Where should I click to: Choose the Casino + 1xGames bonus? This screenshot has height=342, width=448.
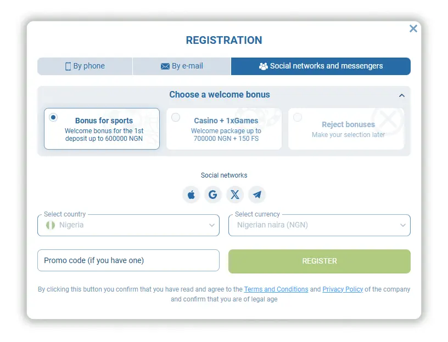pyautogui.click(x=224, y=128)
